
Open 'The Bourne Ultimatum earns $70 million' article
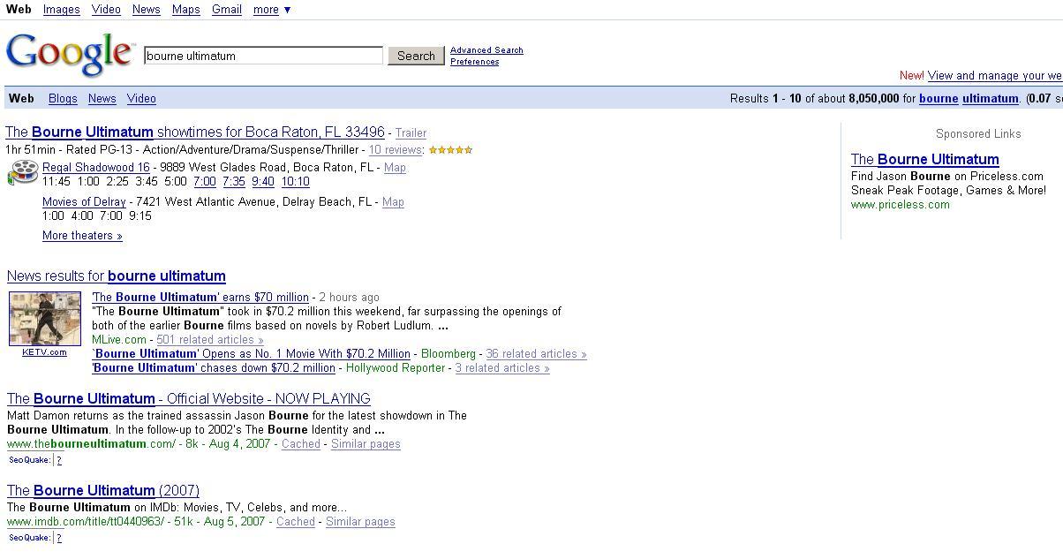tap(200, 298)
